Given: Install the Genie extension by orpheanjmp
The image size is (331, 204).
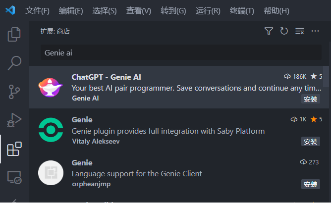Looking at the screenshot, I should [x=311, y=184].
